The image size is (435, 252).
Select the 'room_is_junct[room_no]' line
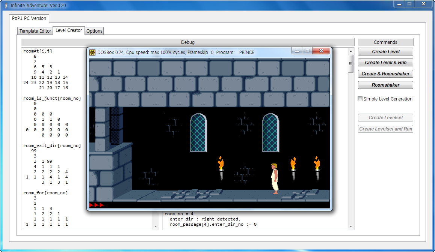[x=52, y=99]
